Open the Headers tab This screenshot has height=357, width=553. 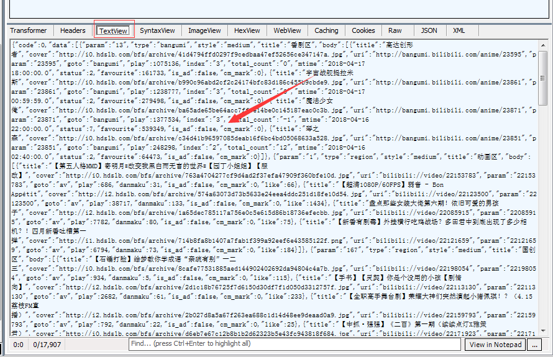tap(73, 30)
